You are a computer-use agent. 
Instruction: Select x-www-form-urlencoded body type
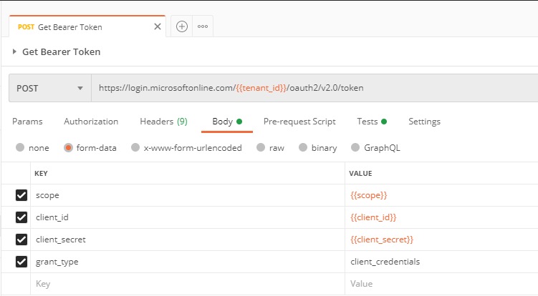(134, 148)
